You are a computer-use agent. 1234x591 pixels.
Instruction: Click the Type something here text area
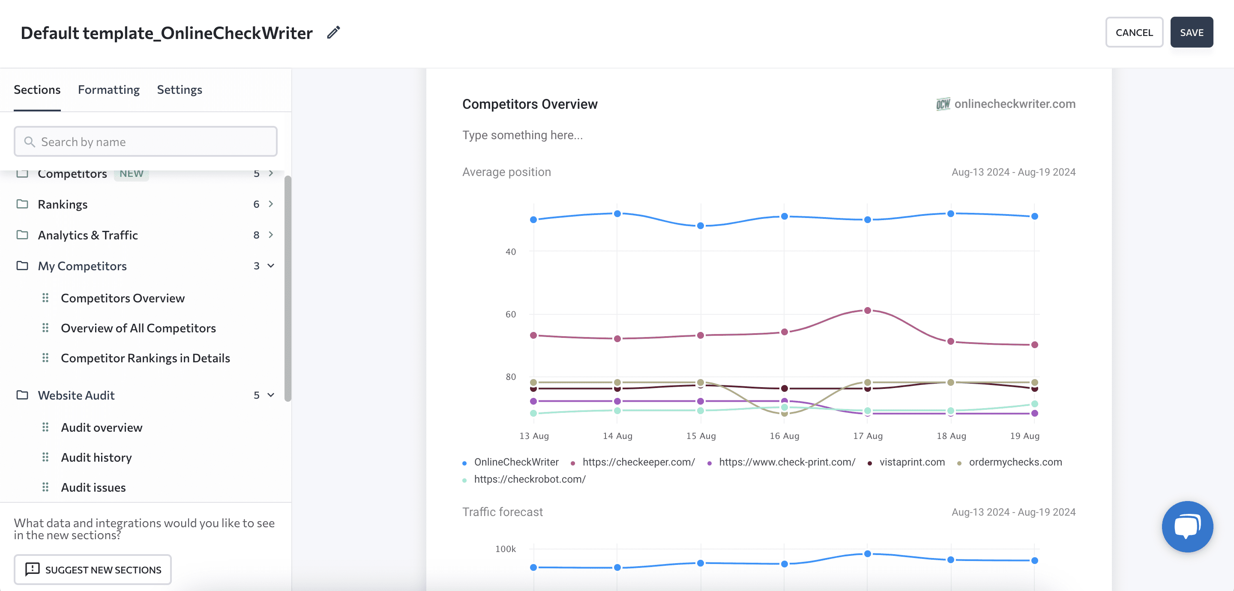coord(522,135)
